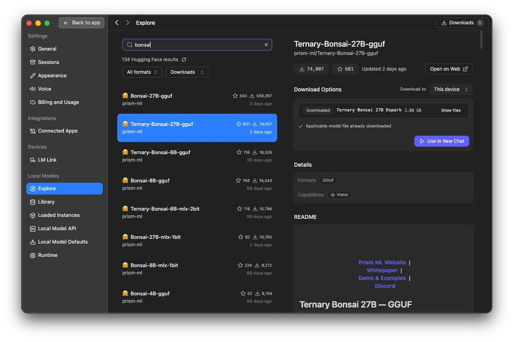The height and width of the screenshot is (342, 514).
Task: Click the details pane scrollbar
Action: (x=481, y=39)
